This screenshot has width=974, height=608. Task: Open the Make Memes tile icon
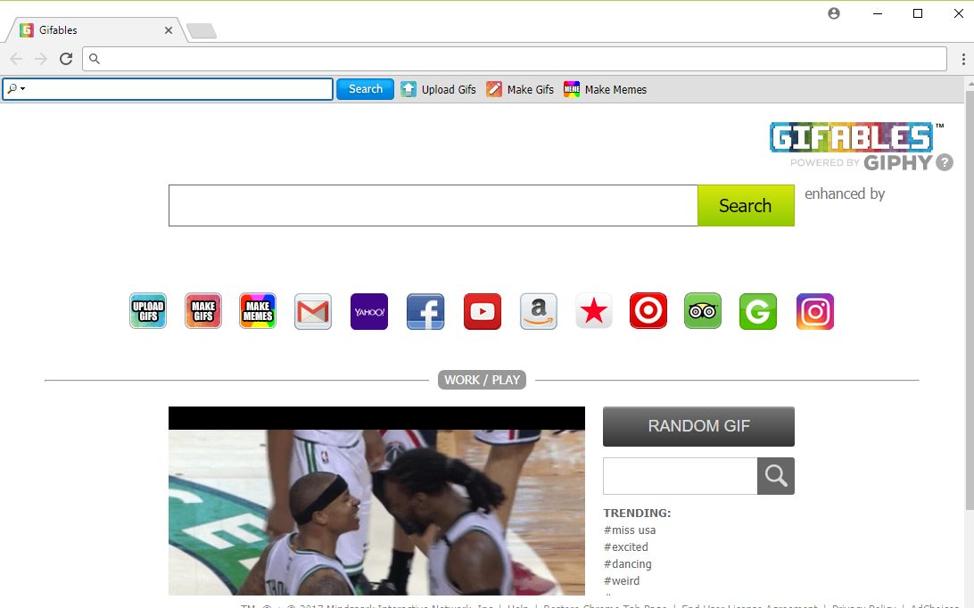point(258,310)
